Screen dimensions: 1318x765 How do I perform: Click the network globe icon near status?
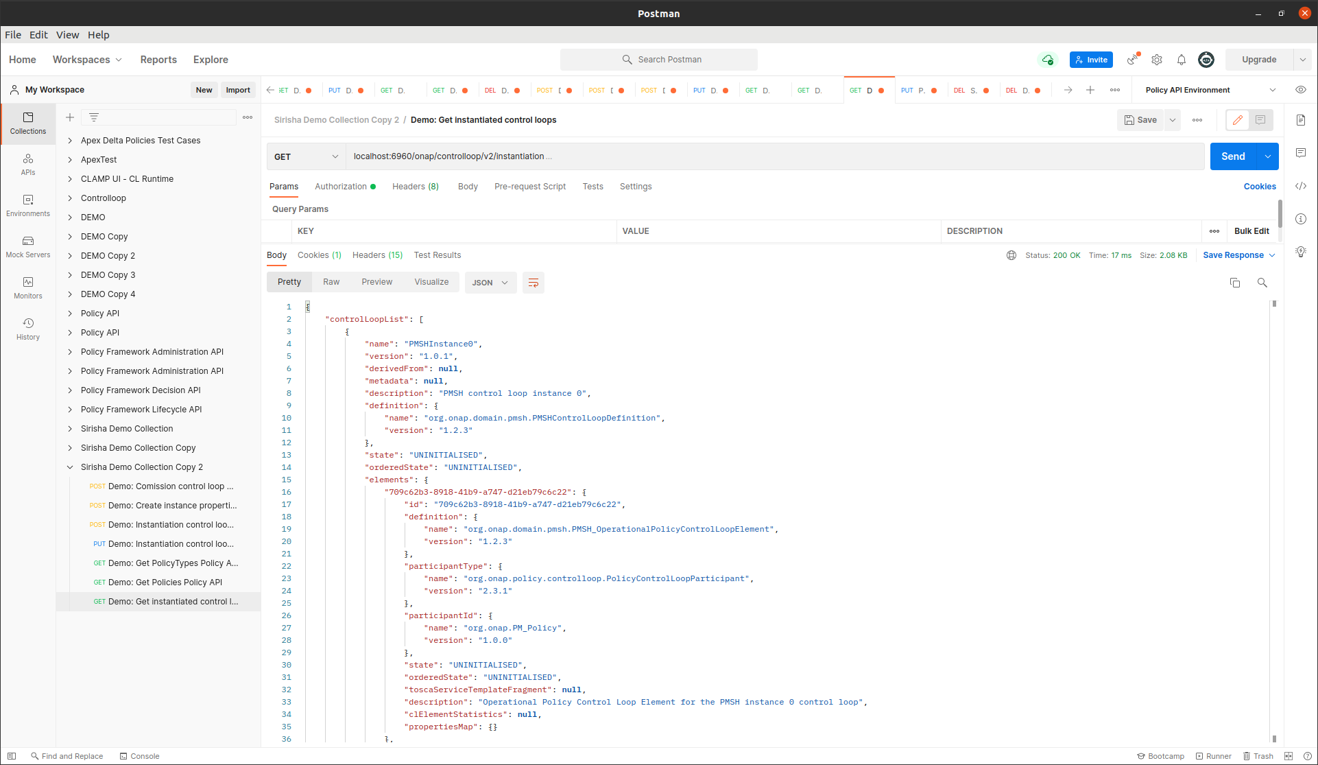click(1011, 255)
